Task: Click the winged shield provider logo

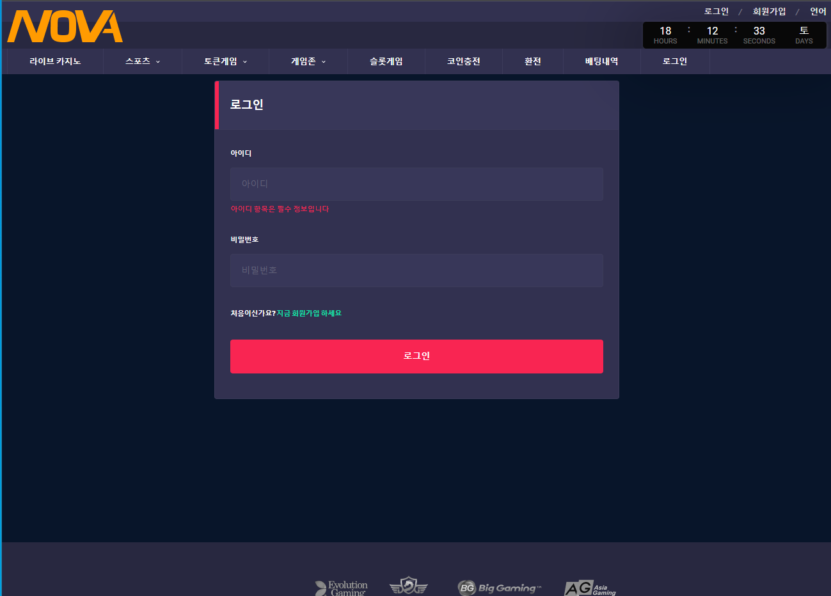Action: [x=408, y=586]
